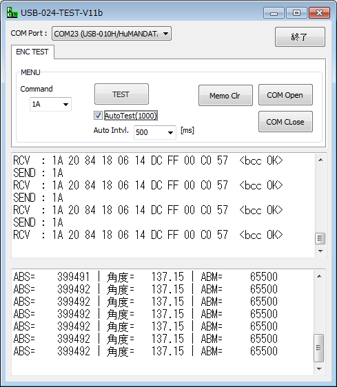The width and height of the screenshot is (337, 387).
Task: Close the window with the red X
Action: point(319,13)
